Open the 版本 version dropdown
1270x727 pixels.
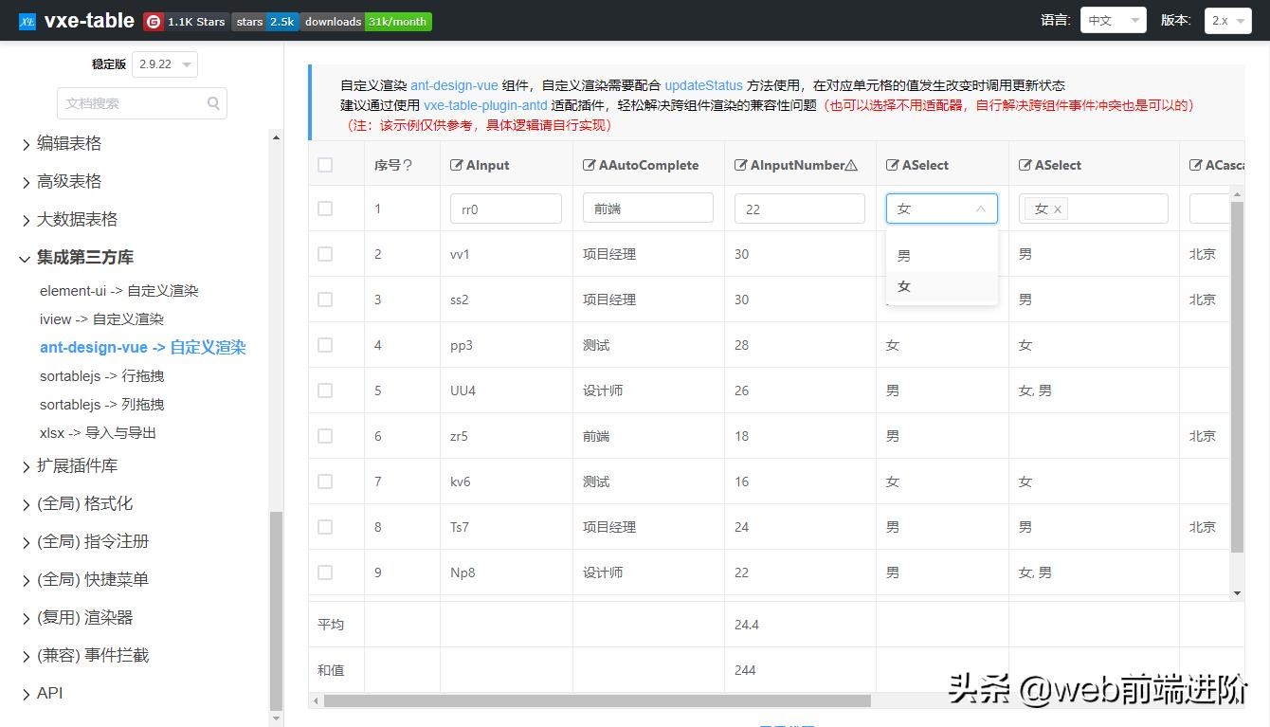[x=1228, y=20]
